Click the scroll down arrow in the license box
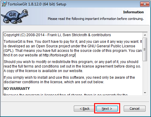 (145, 93)
